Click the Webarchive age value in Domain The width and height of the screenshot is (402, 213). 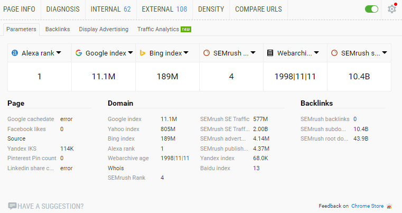pyautogui.click(x=175, y=158)
